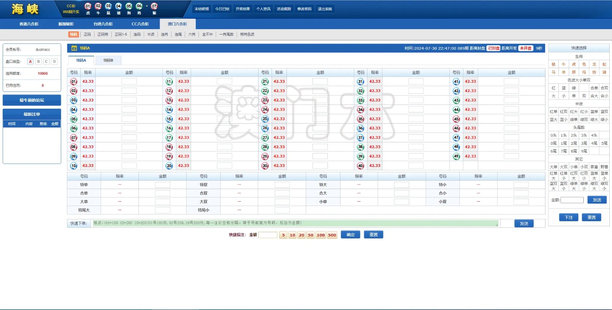Screen dimensions: 612x310
Task: Quick-select the 红 color wave
Action: coord(553,88)
